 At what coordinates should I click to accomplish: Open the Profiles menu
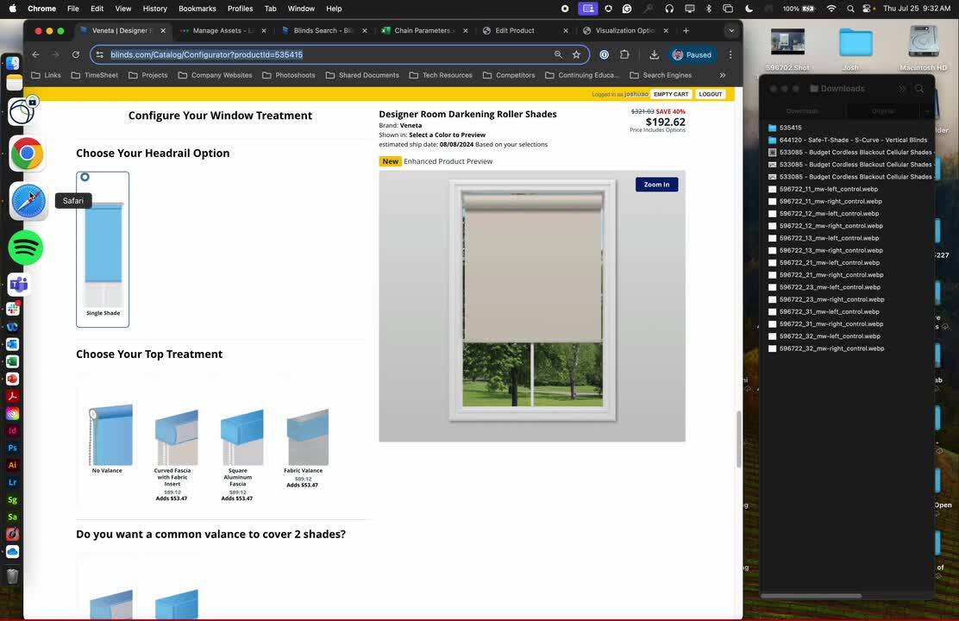coord(240,9)
